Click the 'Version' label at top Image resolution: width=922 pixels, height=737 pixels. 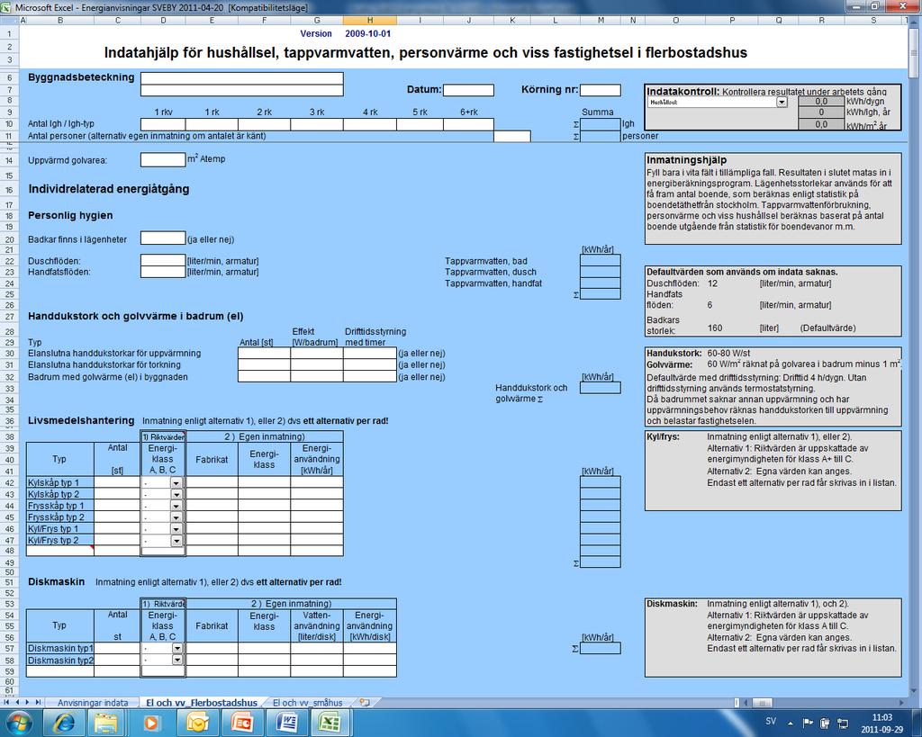point(316,34)
